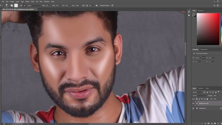Close the document tab
Screen dimensions: 222x125
coord(36,9)
